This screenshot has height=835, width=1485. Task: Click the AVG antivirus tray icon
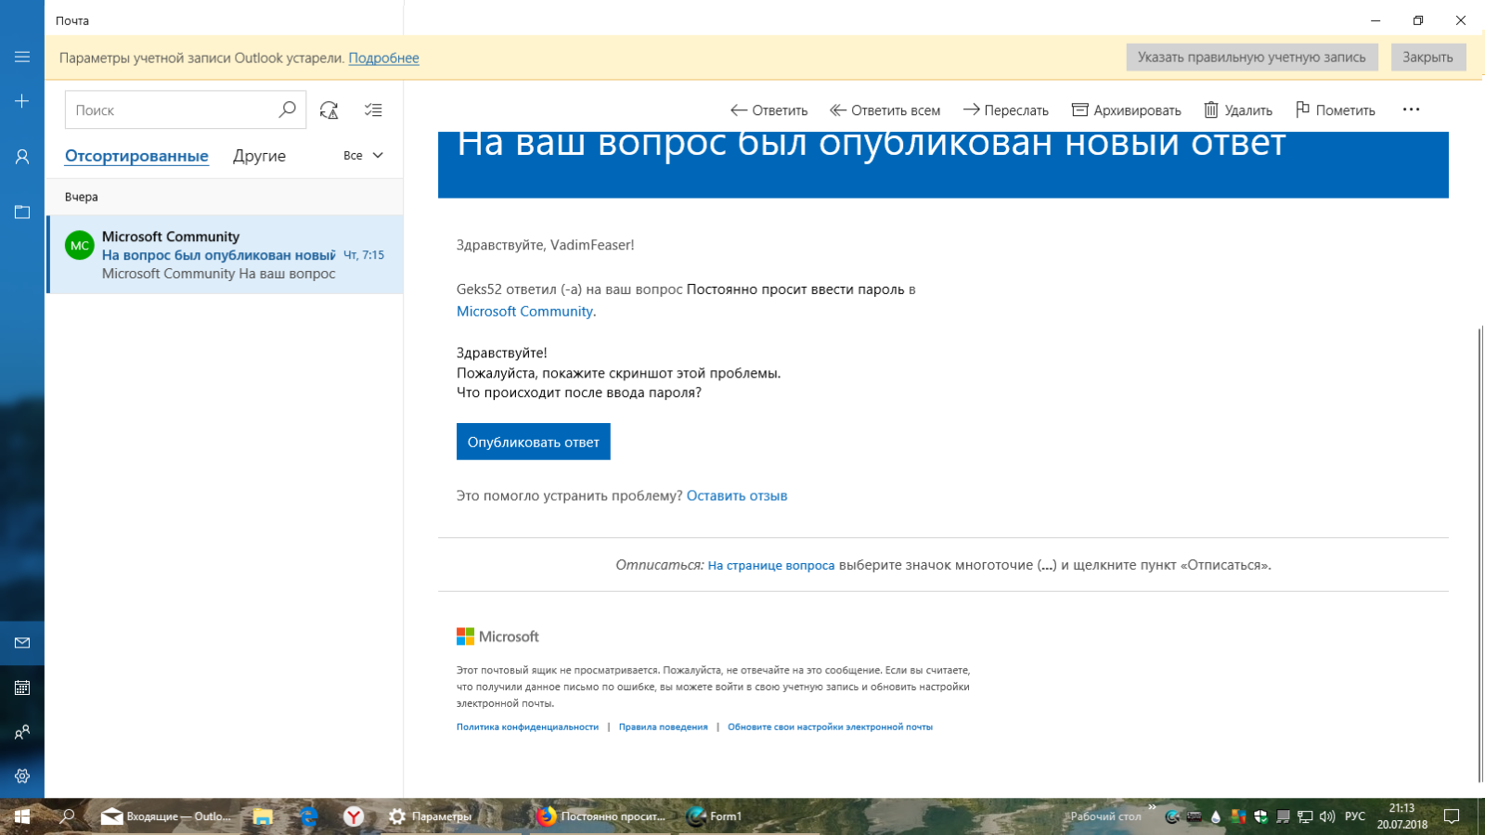[1238, 816]
